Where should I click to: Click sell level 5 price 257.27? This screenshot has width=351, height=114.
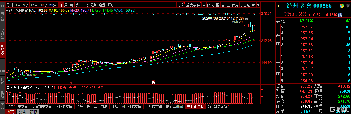click(x=307, y=27)
